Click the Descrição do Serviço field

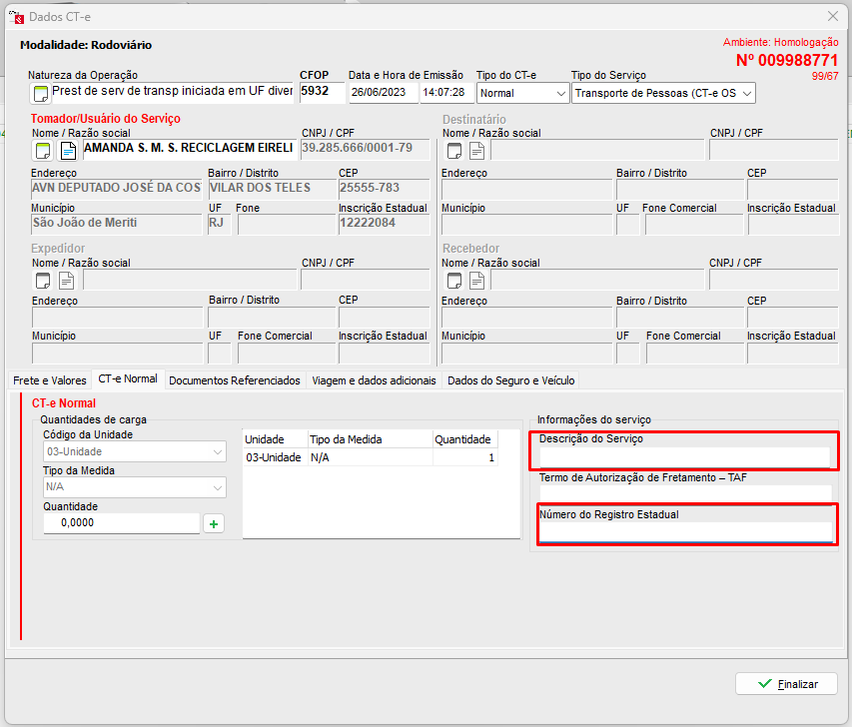tap(684, 457)
